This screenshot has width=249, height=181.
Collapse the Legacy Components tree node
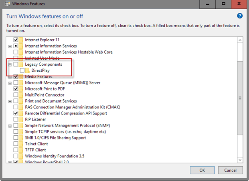click(10, 64)
